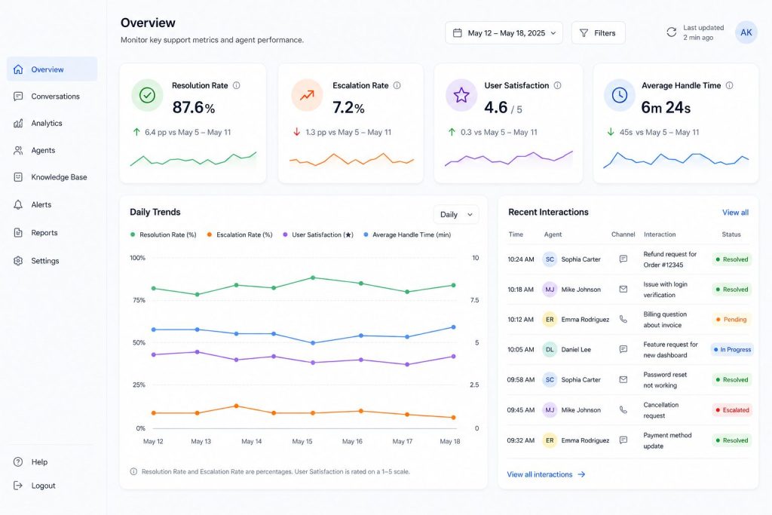772x515 pixels.
Task: Click Daniel Lee agent name
Action: click(x=576, y=350)
